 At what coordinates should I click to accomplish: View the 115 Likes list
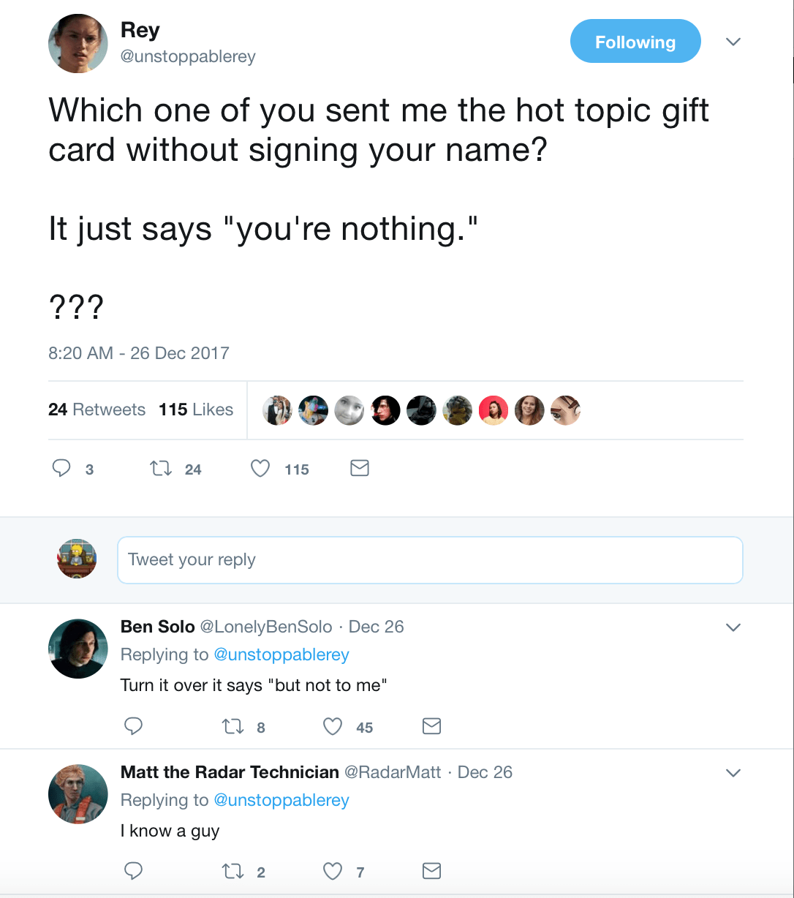(x=196, y=410)
